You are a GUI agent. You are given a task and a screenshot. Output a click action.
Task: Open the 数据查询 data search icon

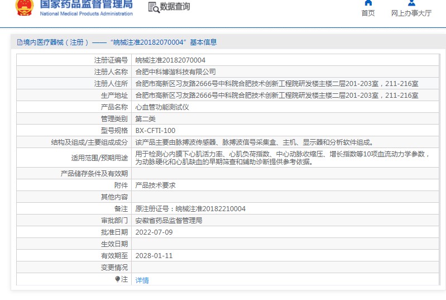(154, 7)
